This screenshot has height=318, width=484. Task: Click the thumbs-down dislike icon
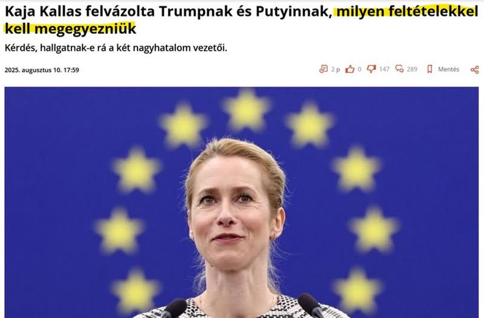click(x=371, y=69)
